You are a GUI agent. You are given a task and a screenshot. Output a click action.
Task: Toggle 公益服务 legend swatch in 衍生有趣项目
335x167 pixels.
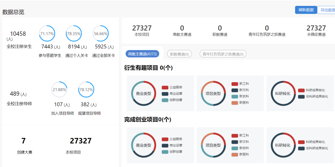pyautogui.click(x=165, y=87)
